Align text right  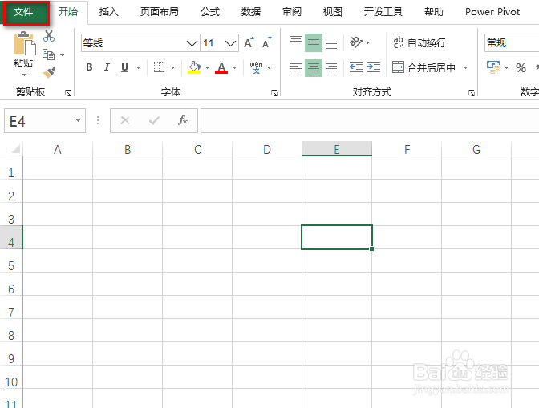click(x=331, y=67)
